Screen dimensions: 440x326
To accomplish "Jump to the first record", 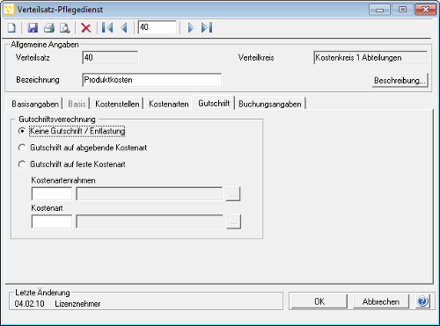I will click(107, 28).
